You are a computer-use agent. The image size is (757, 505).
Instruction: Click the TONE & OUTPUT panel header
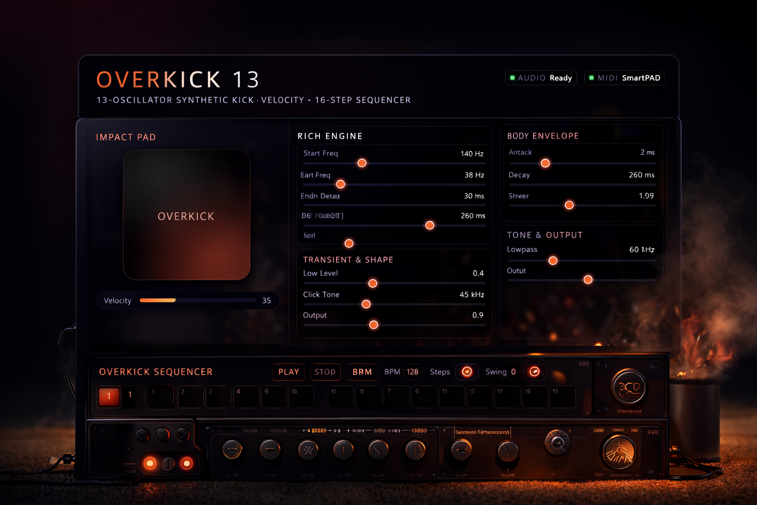(545, 235)
